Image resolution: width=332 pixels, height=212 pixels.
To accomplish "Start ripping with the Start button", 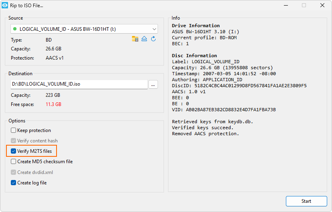I will tap(306, 201).
